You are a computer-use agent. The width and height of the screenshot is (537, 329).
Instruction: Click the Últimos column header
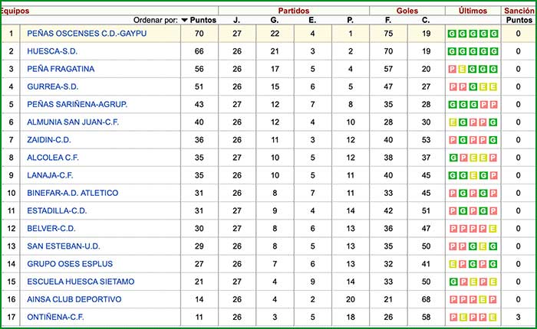coord(472,10)
